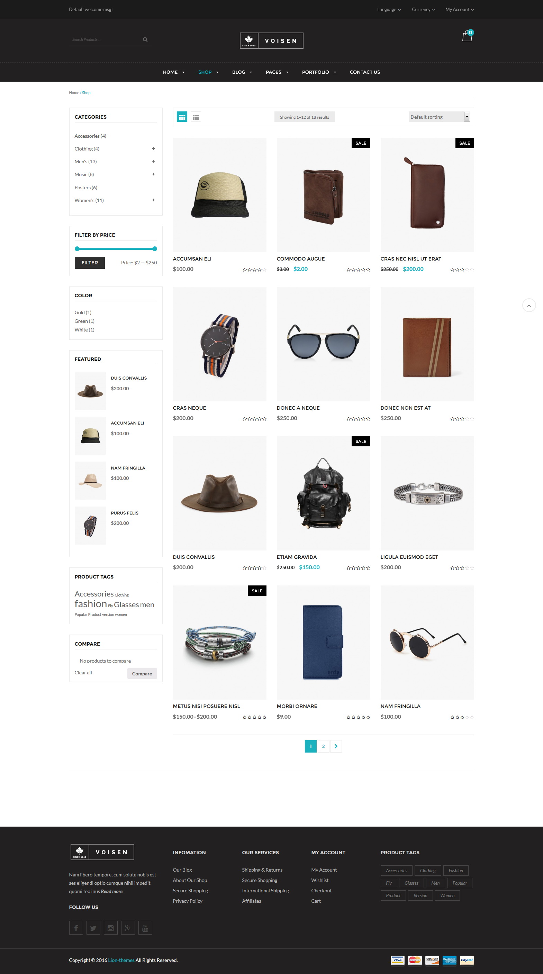Click the Compare button
The image size is (543, 974).
click(x=142, y=673)
